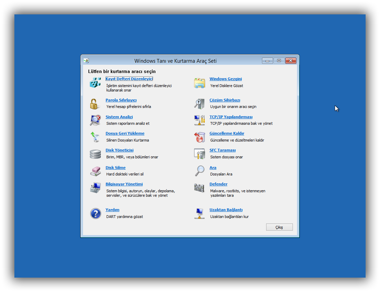The image size is (380, 292).
Task: Click the Dosya Geri Yükleme recycle icon
Action: [95, 137]
